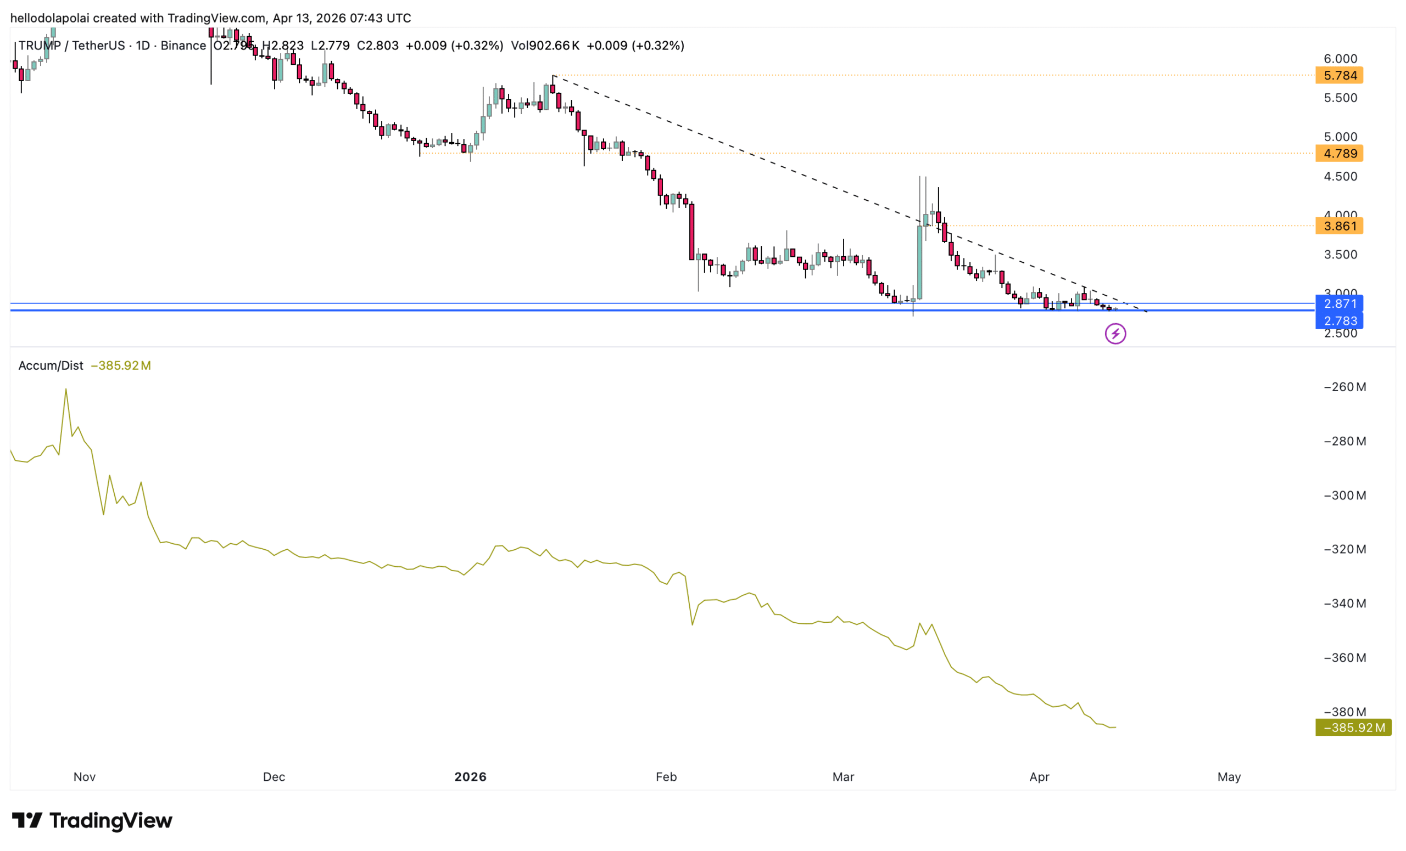Click the Feb label on time axis
The image size is (1406, 851).
666,777
